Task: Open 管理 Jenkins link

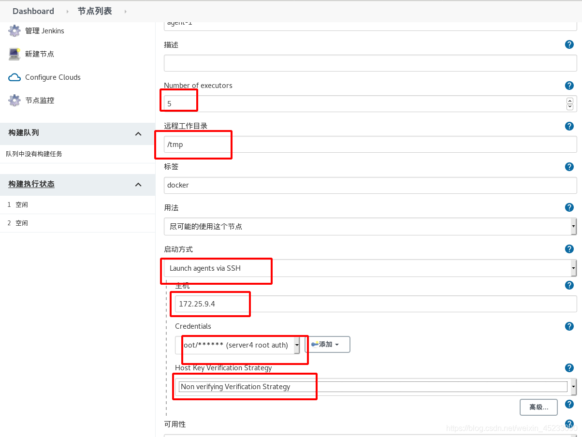Action: (x=44, y=31)
